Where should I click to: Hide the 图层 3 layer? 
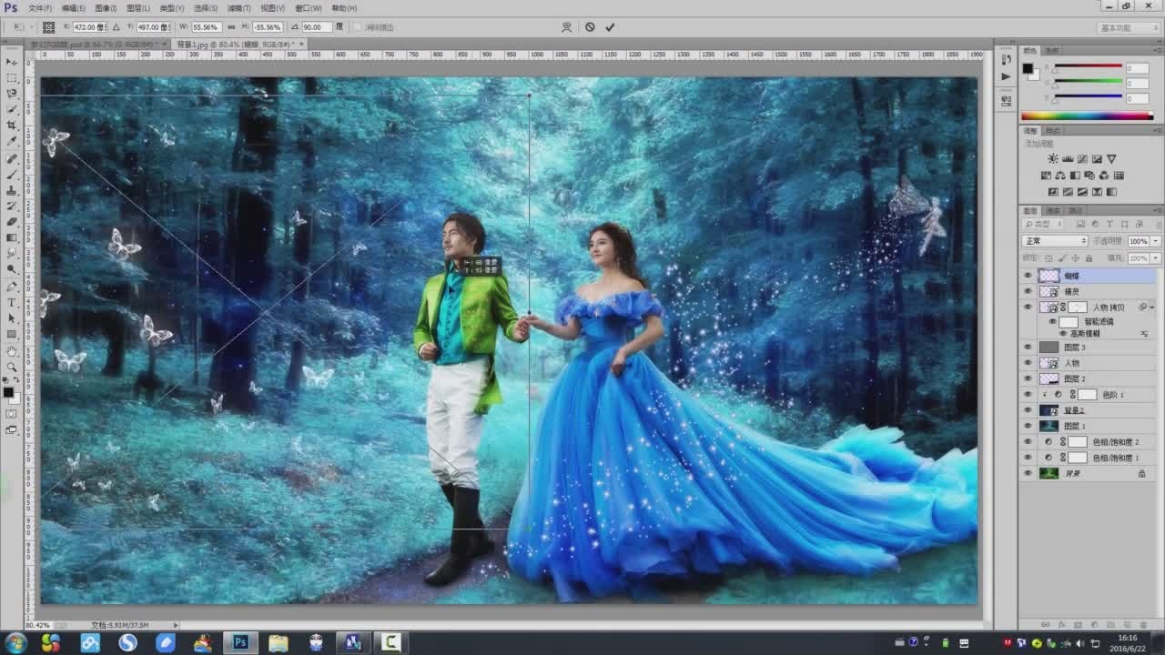[x=1028, y=348]
